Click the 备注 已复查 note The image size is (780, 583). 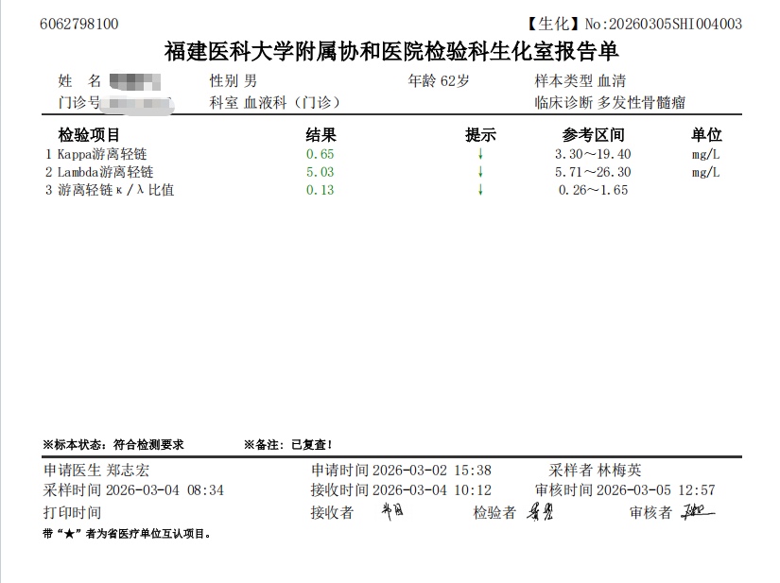[x=288, y=445]
